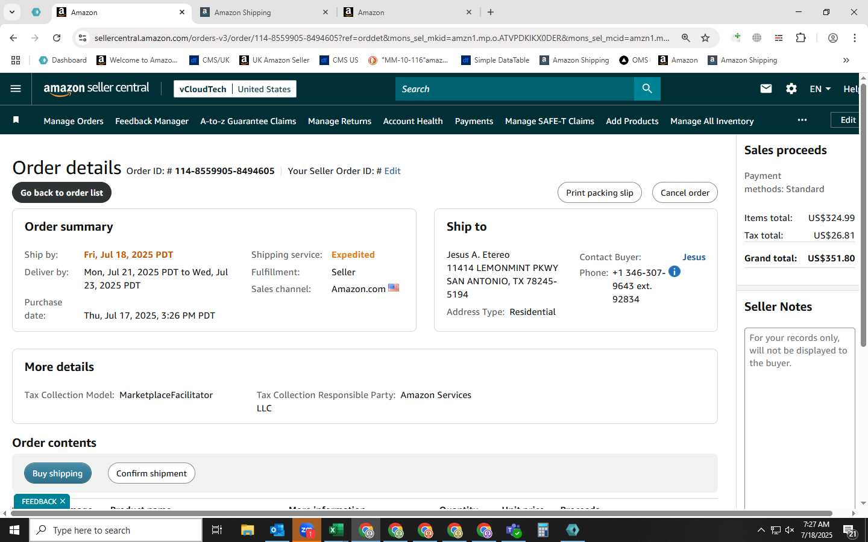Open Task View on the taskbar
This screenshot has width=868, height=542.
coord(217,530)
